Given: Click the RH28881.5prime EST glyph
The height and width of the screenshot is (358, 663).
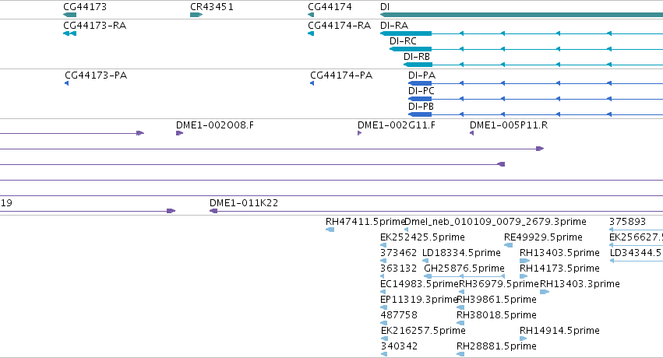Looking at the screenshot, I should 460,354.
